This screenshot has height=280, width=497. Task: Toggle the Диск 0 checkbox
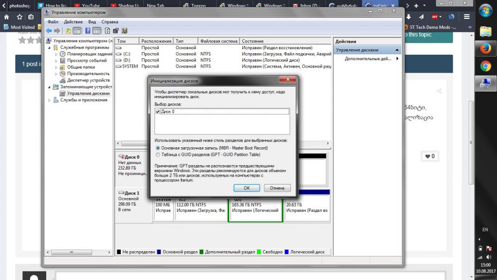pyautogui.click(x=158, y=112)
